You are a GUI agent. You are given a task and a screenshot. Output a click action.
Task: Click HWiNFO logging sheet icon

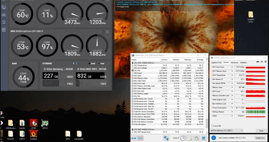pyautogui.click(x=190, y=138)
